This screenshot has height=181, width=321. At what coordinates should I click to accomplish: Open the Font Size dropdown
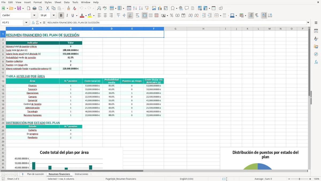pyautogui.click(x=53, y=16)
